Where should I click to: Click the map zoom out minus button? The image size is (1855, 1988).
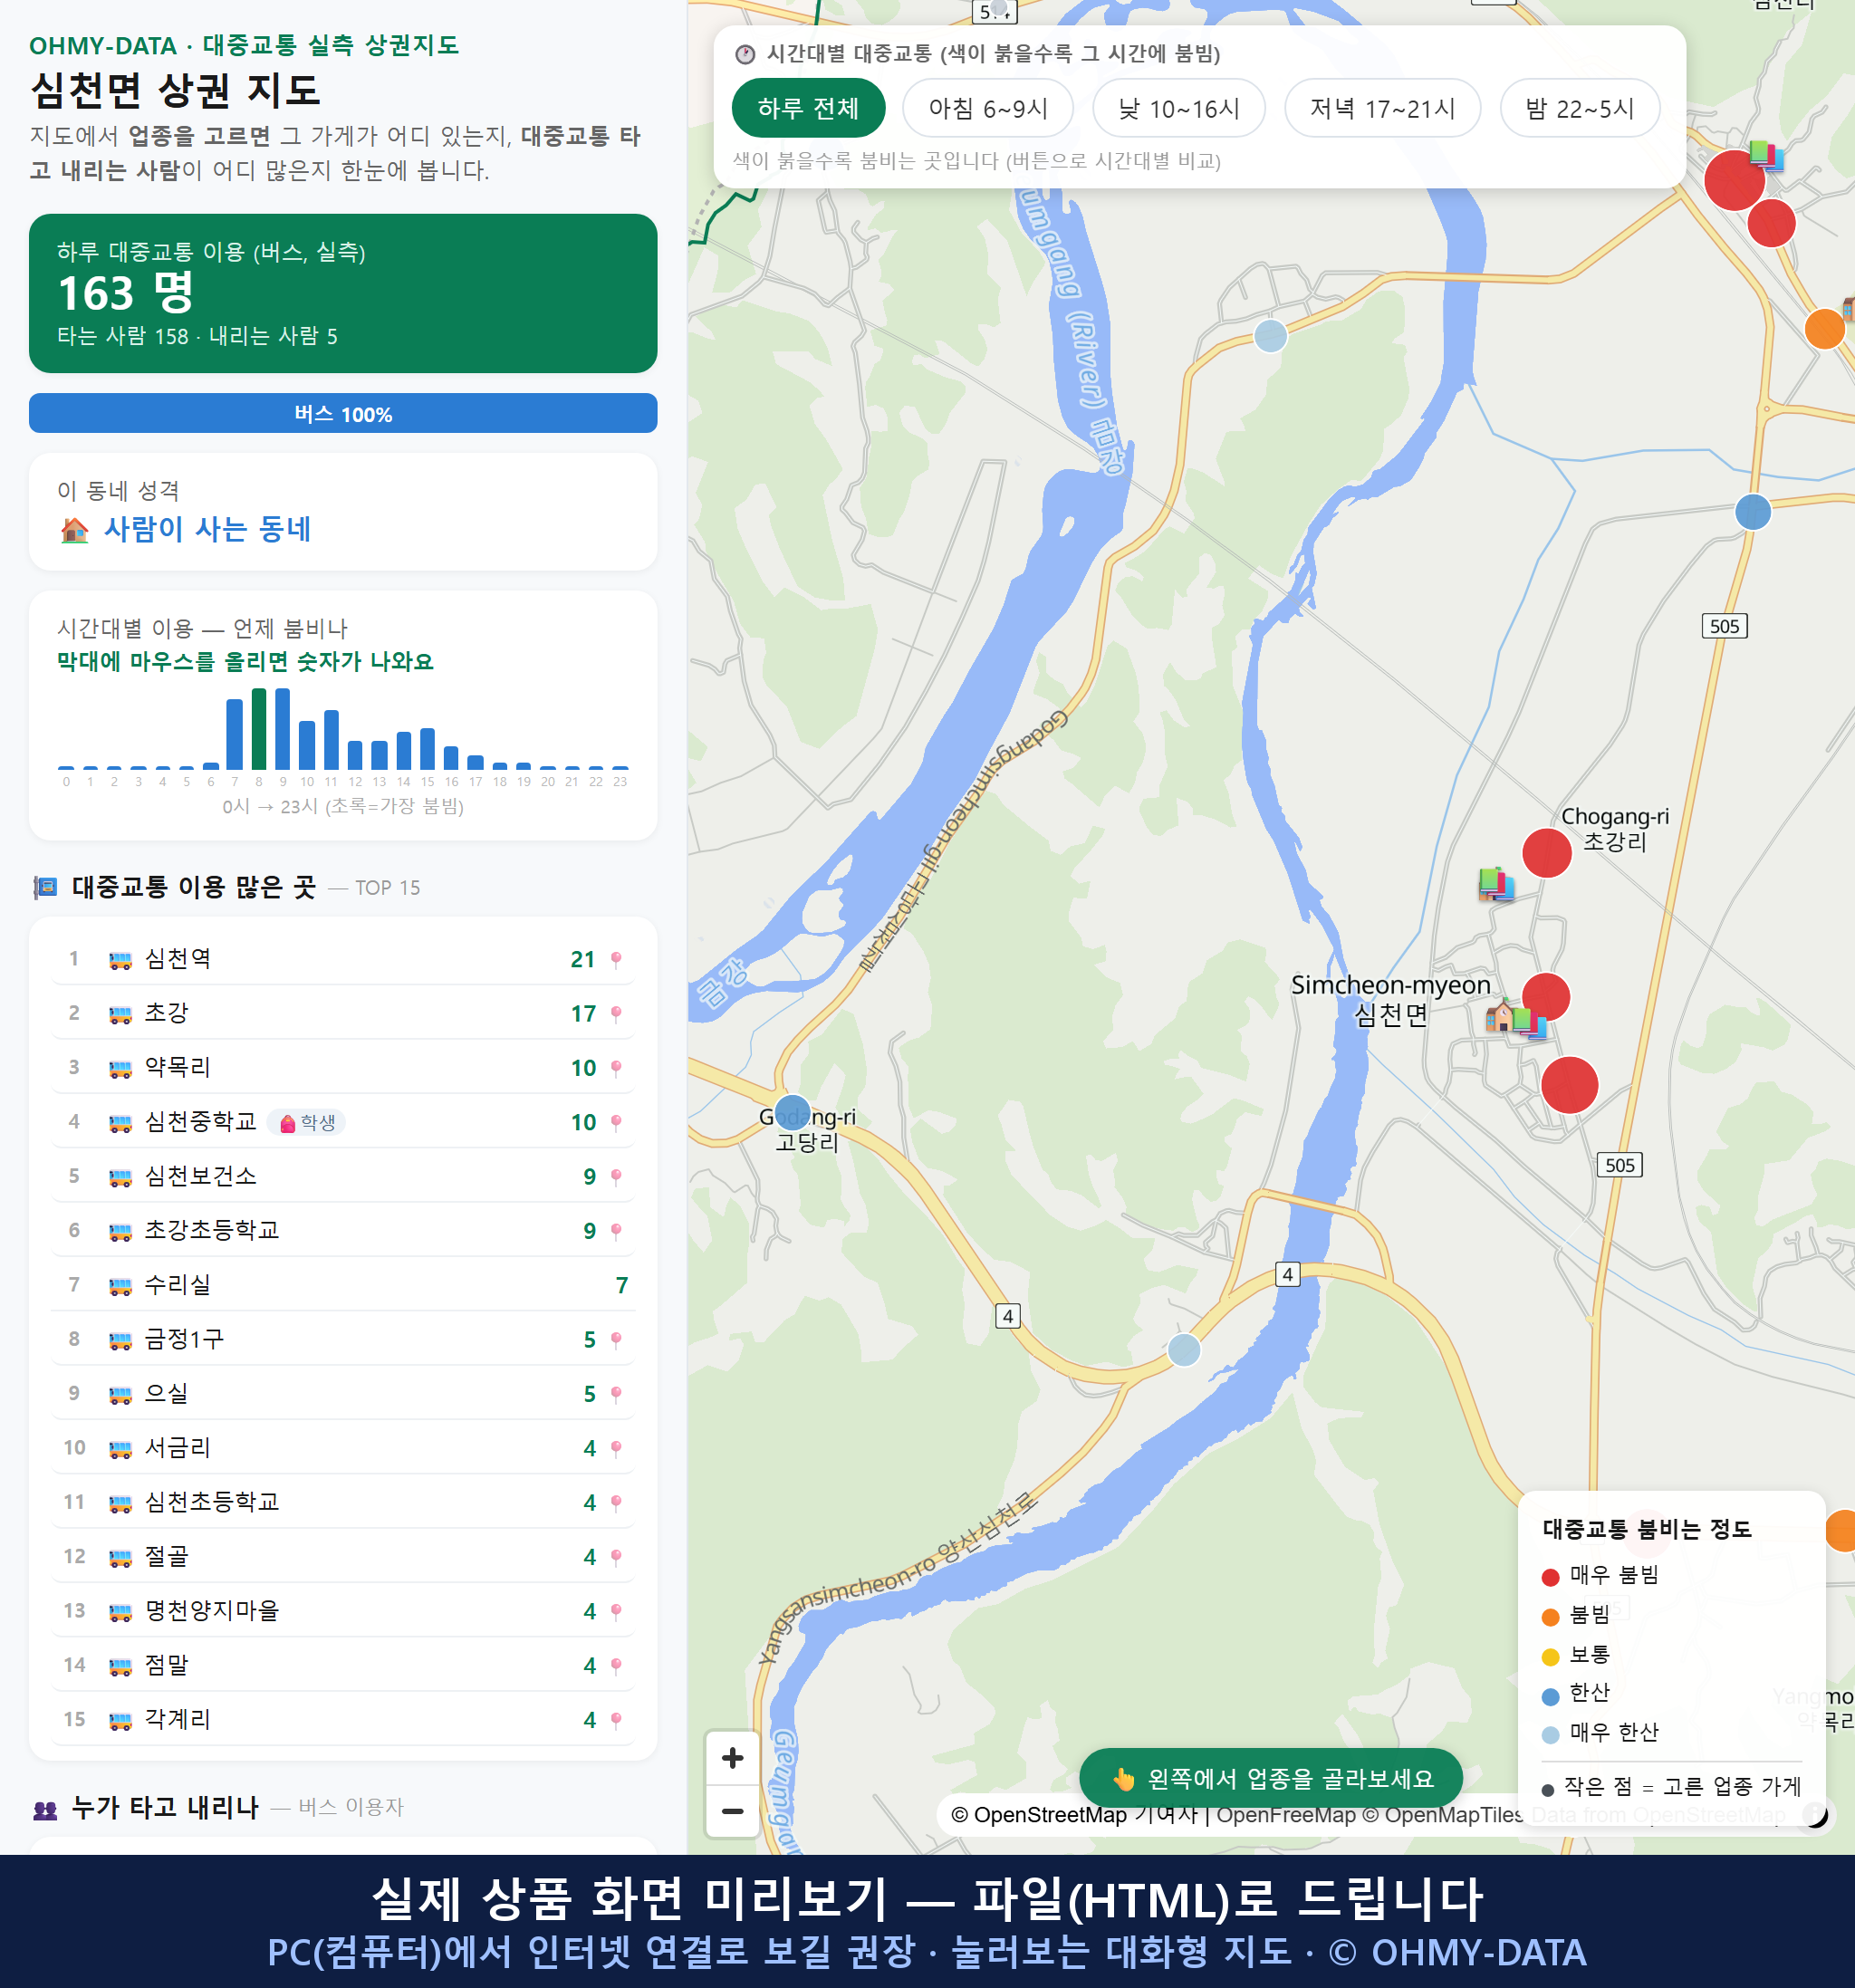click(733, 1811)
